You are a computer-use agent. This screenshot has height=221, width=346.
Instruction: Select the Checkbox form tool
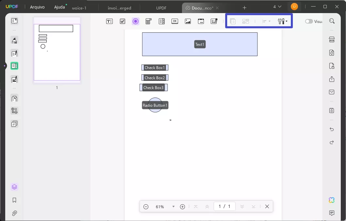122,21
